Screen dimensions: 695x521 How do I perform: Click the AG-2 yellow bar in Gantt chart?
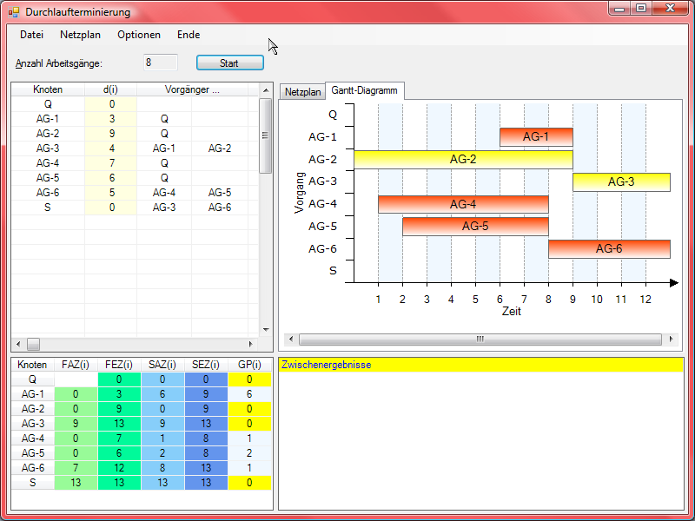[463, 159]
